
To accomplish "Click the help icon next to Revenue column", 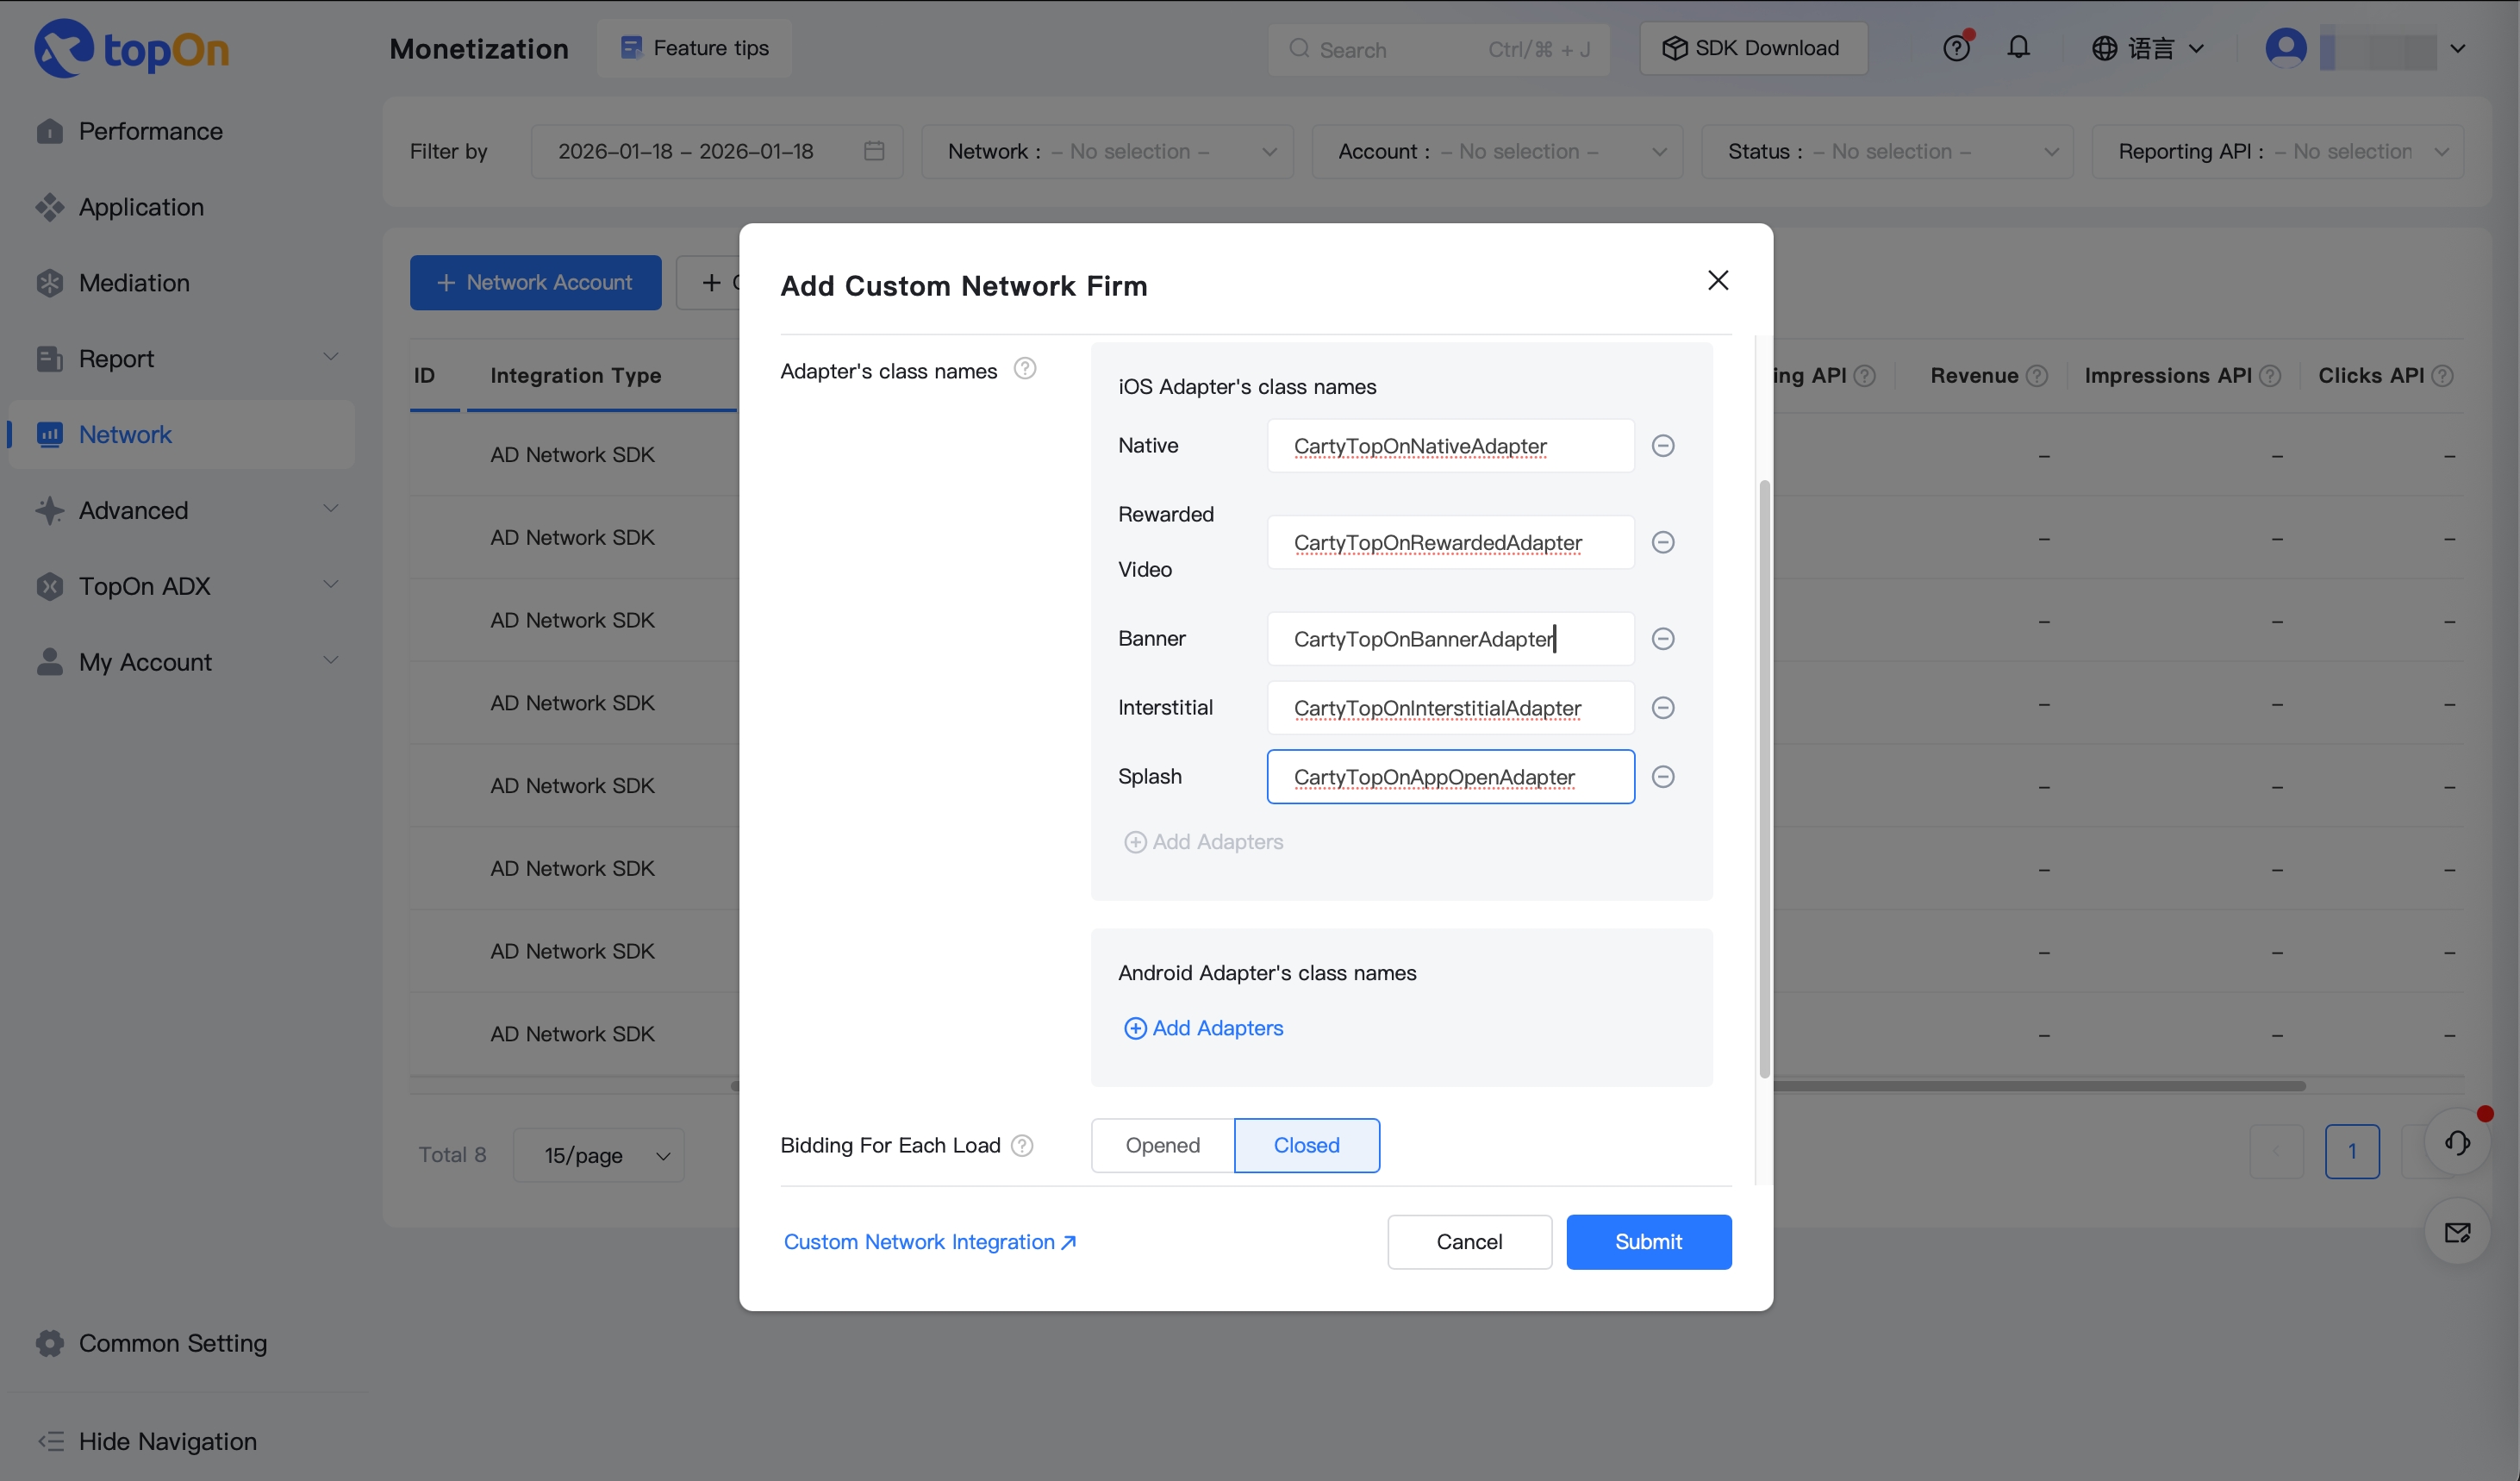I will click(x=2040, y=375).
